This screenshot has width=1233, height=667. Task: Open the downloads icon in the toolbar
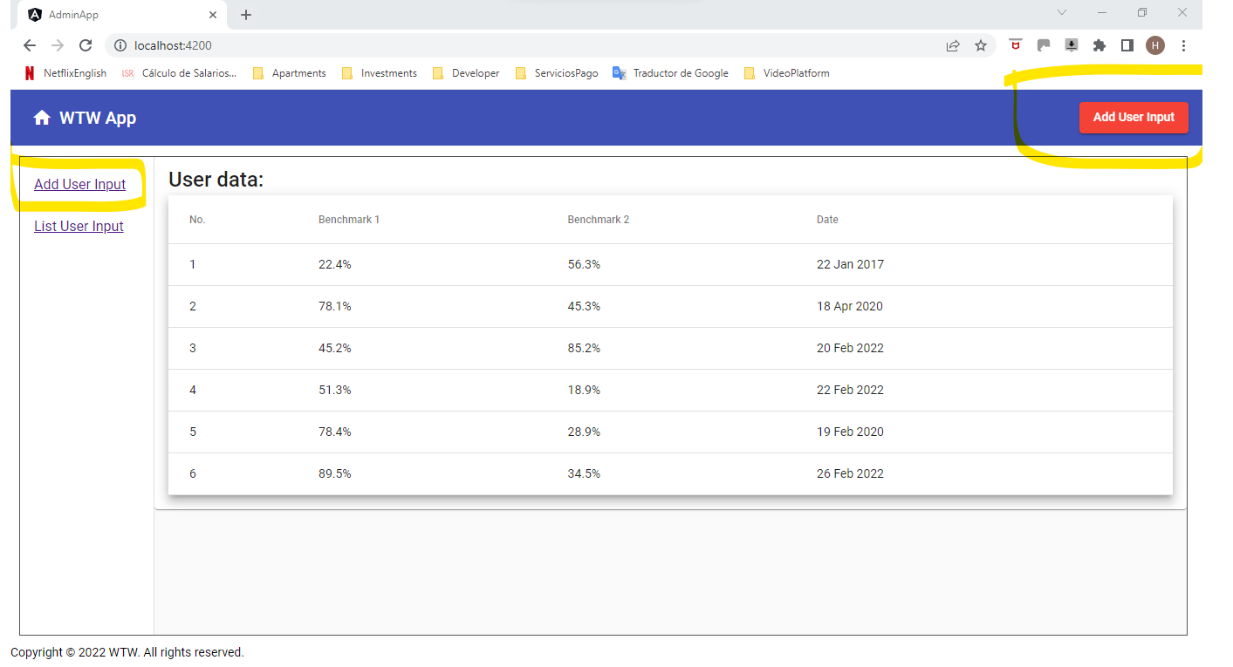pyautogui.click(x=1071, y=45)
